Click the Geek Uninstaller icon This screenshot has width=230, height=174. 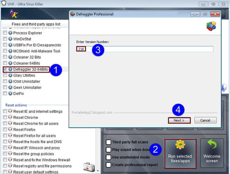click(10, 87)
